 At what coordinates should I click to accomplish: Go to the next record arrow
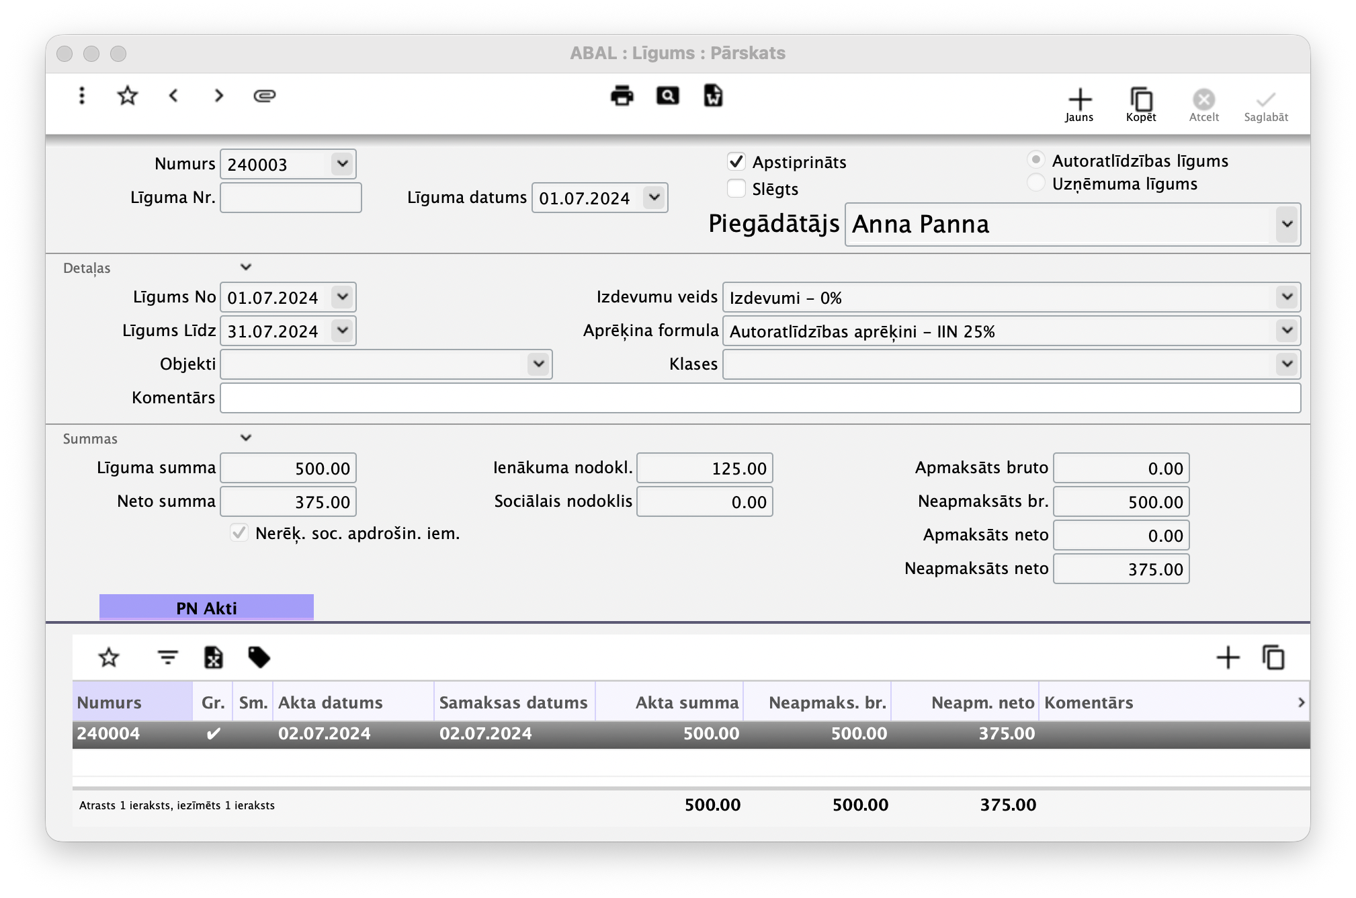219,95
